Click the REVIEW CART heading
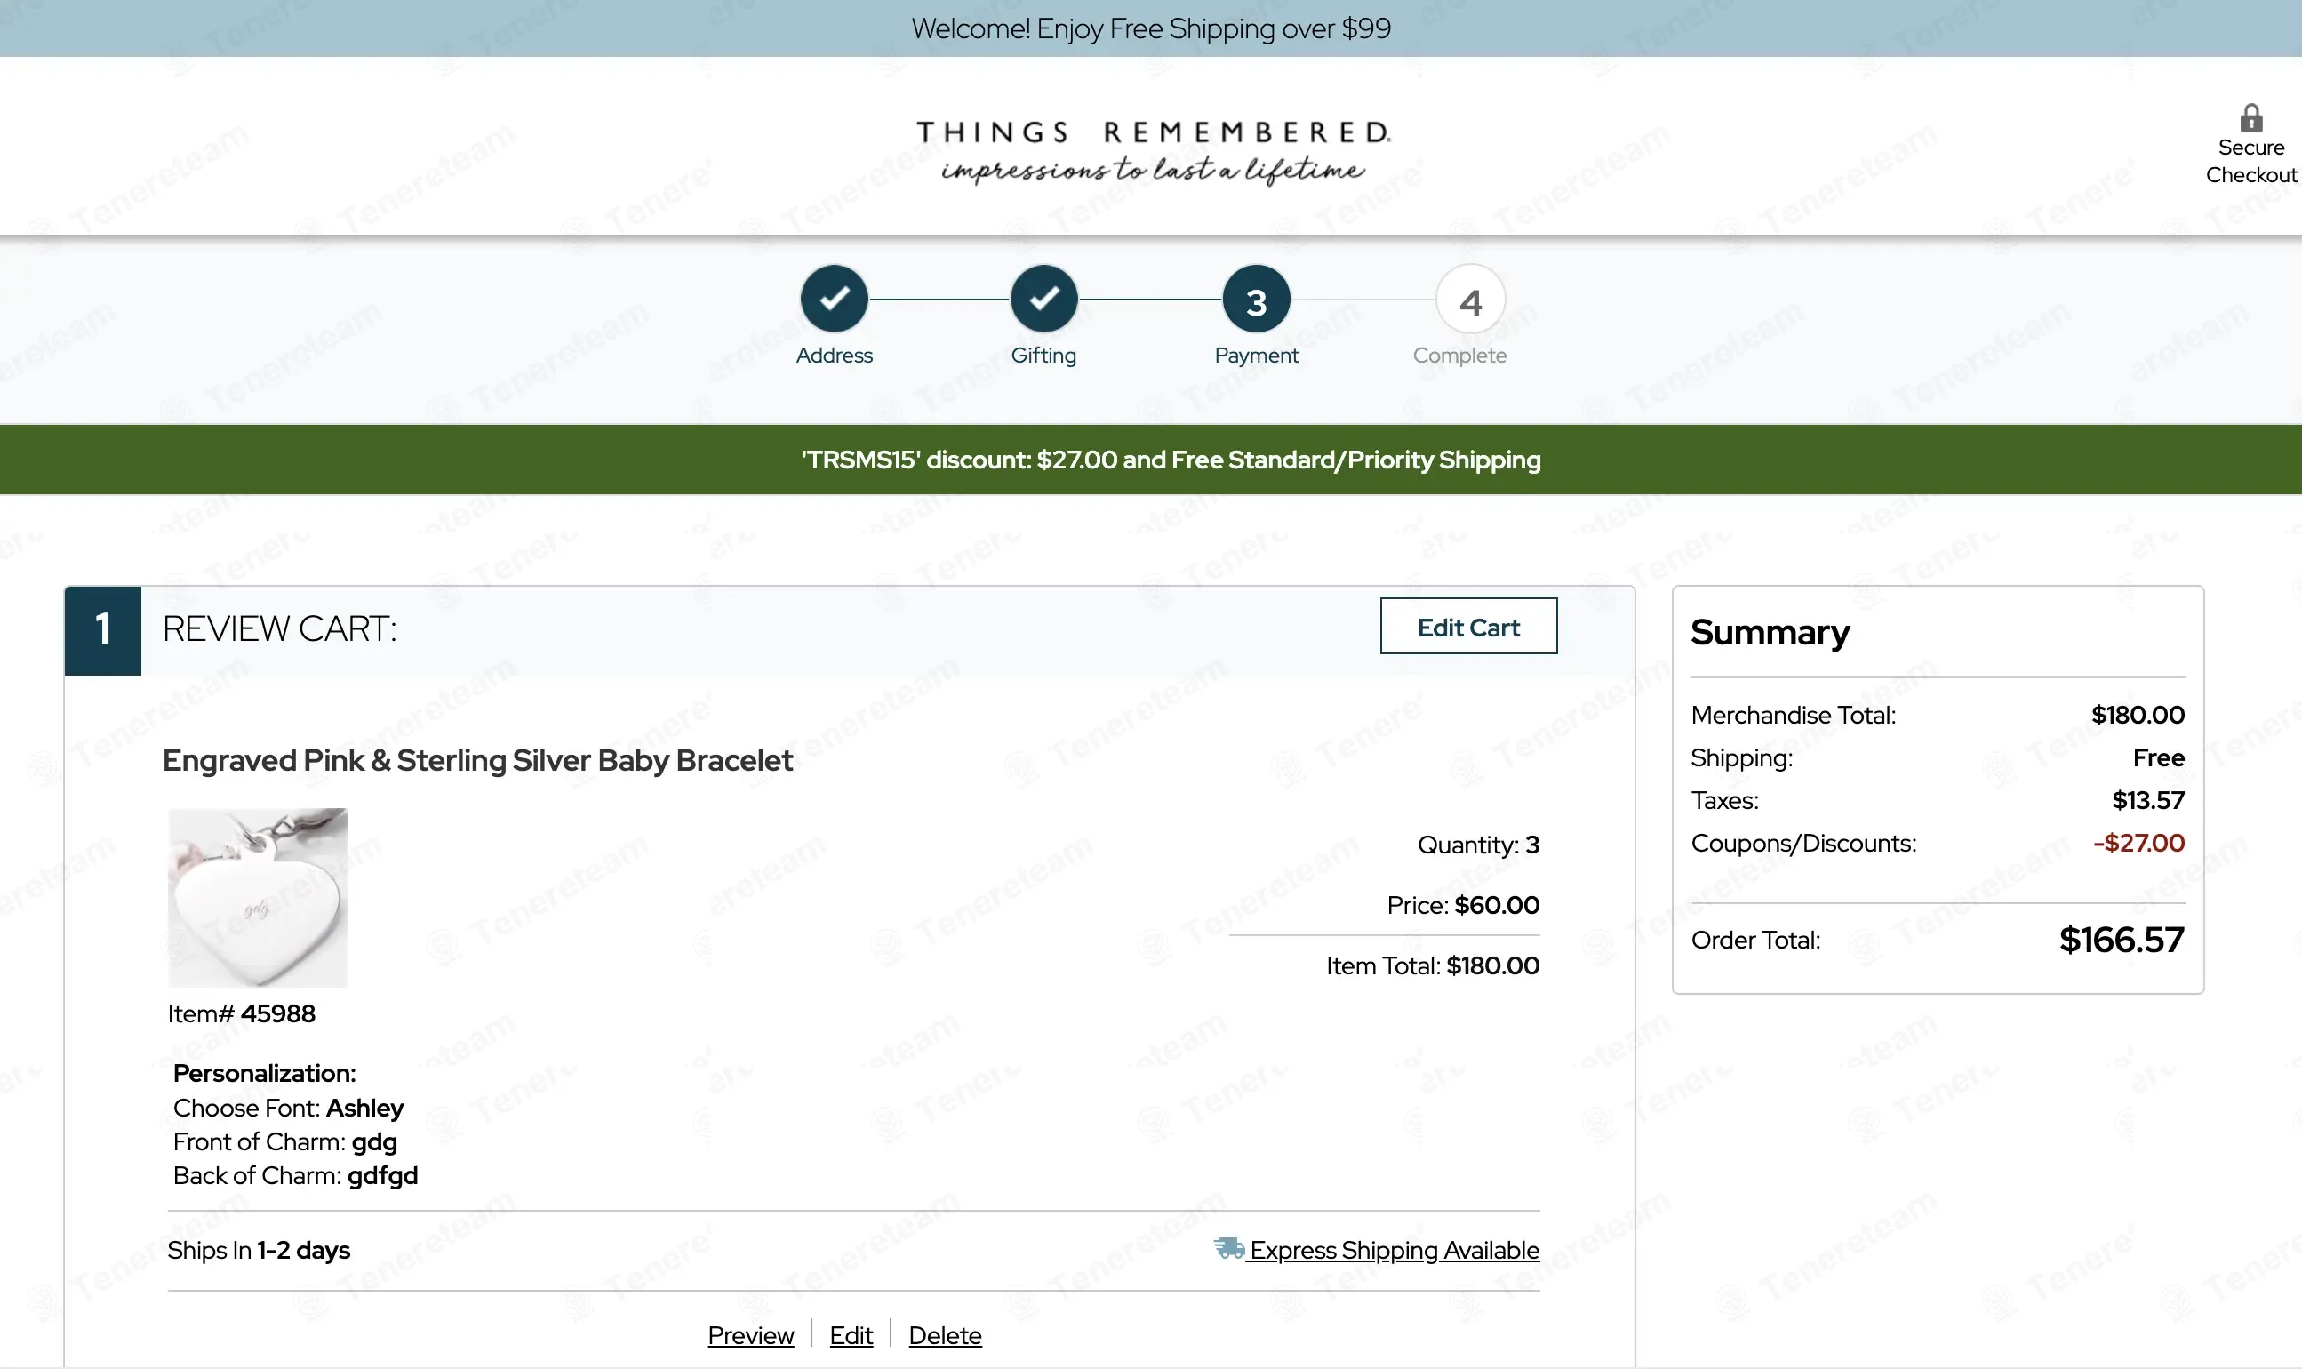The height and width of the screenshot is (1369, 2302). point(279,629)
